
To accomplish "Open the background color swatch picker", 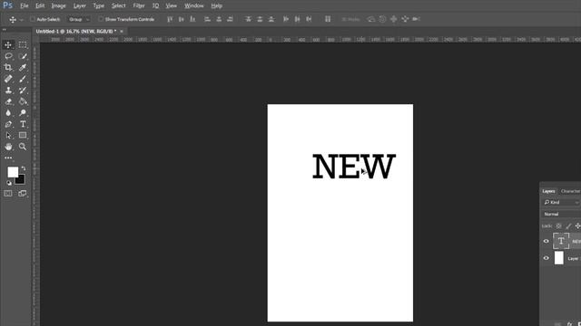I will [x=21, y=180].
